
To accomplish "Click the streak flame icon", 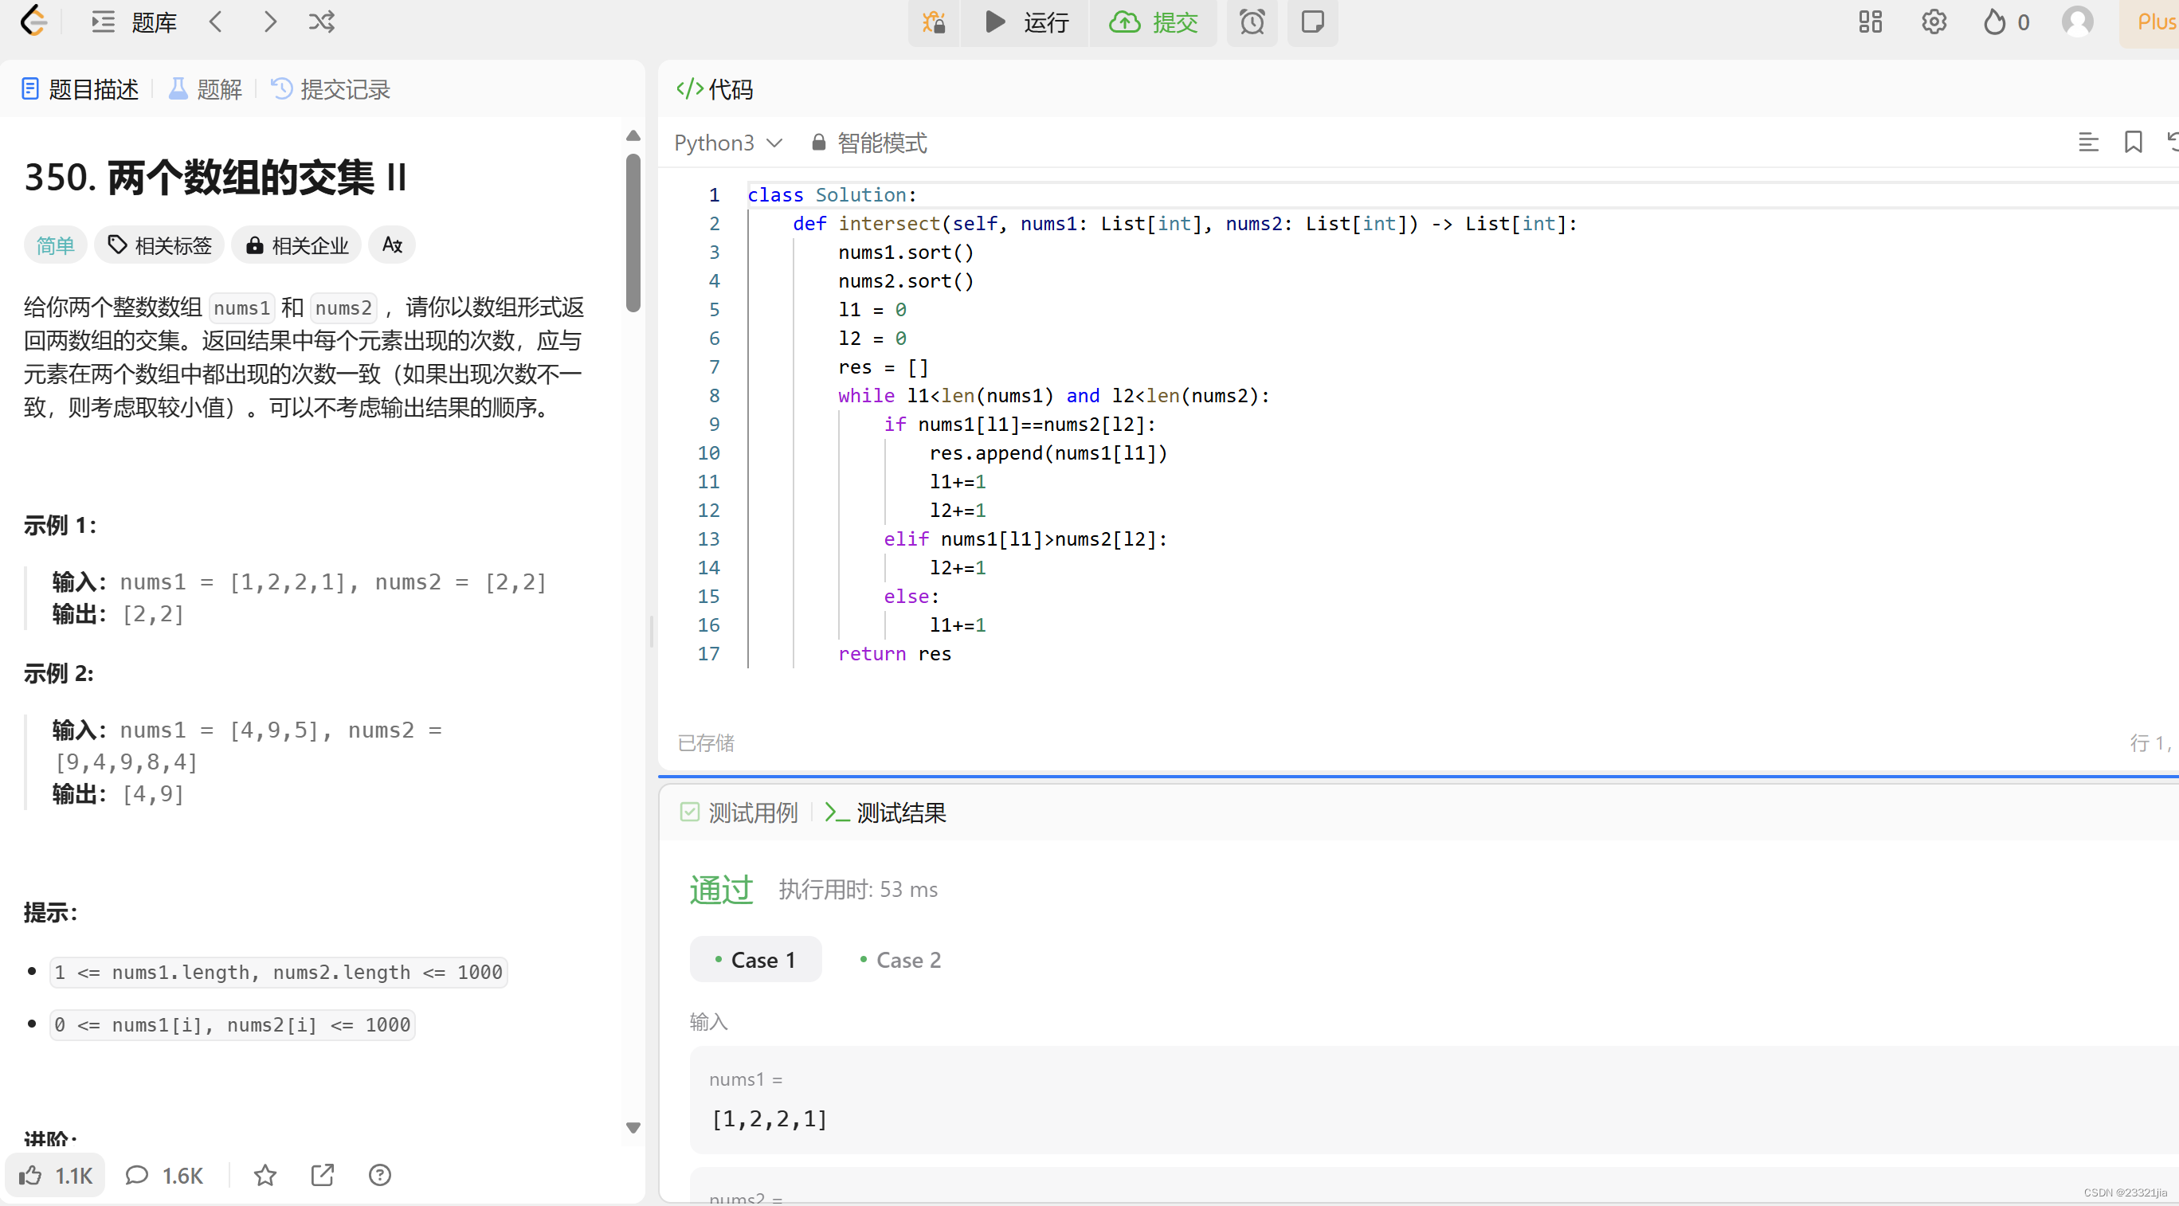I will click(1993, 22).
